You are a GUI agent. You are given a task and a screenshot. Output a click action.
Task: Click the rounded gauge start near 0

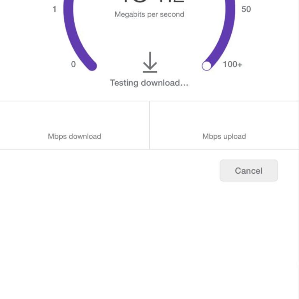click(91, 65)
